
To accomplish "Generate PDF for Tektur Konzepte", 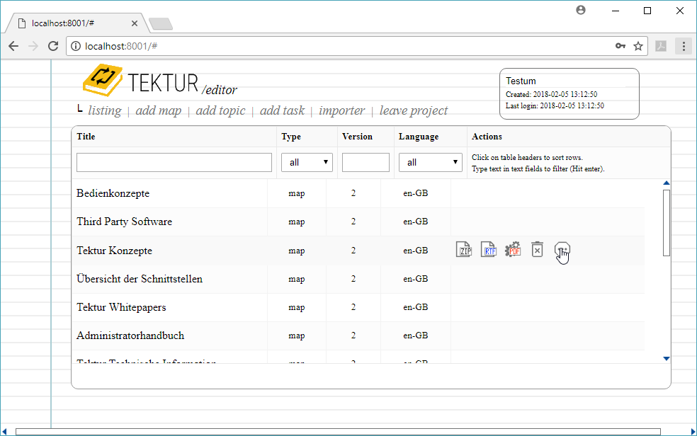I will 513,250.
